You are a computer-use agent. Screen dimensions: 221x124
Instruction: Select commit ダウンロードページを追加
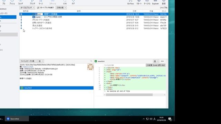pos(94,20)
